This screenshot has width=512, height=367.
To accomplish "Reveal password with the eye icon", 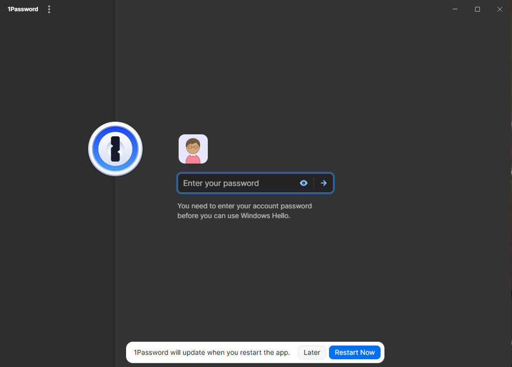I will (x=303, y=183).
